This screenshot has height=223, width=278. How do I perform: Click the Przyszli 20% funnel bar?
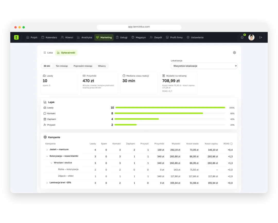coord(126,125)
